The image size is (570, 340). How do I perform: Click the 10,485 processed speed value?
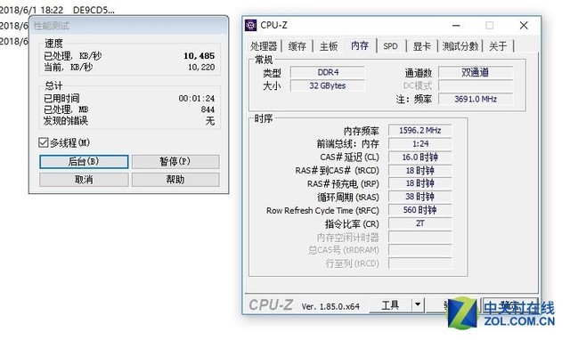[x=199, y=56]
